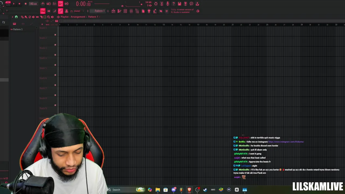
Task: Select Pattern 1 in pattern picker list
Action: 18,29
